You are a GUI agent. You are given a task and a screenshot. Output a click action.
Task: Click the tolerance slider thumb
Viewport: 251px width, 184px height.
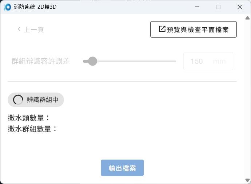coord(92,61)
